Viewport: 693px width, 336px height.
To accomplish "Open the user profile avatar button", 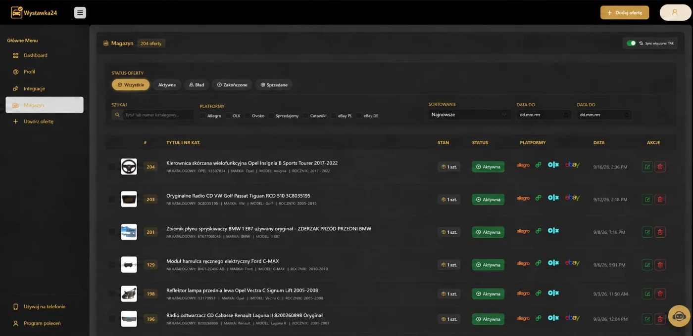I will tap(675, 13).
